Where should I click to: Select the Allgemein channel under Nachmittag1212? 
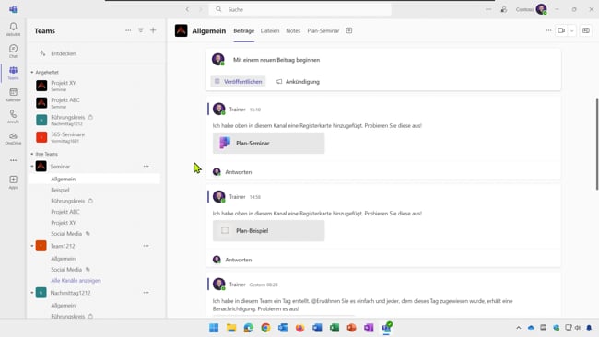tap(63, 306)
